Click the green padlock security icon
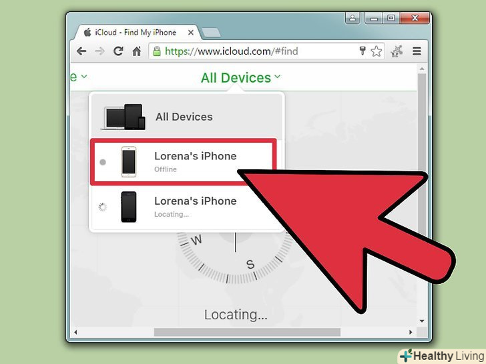Viewport: 486px width, 364px height. tap(157, 51)
